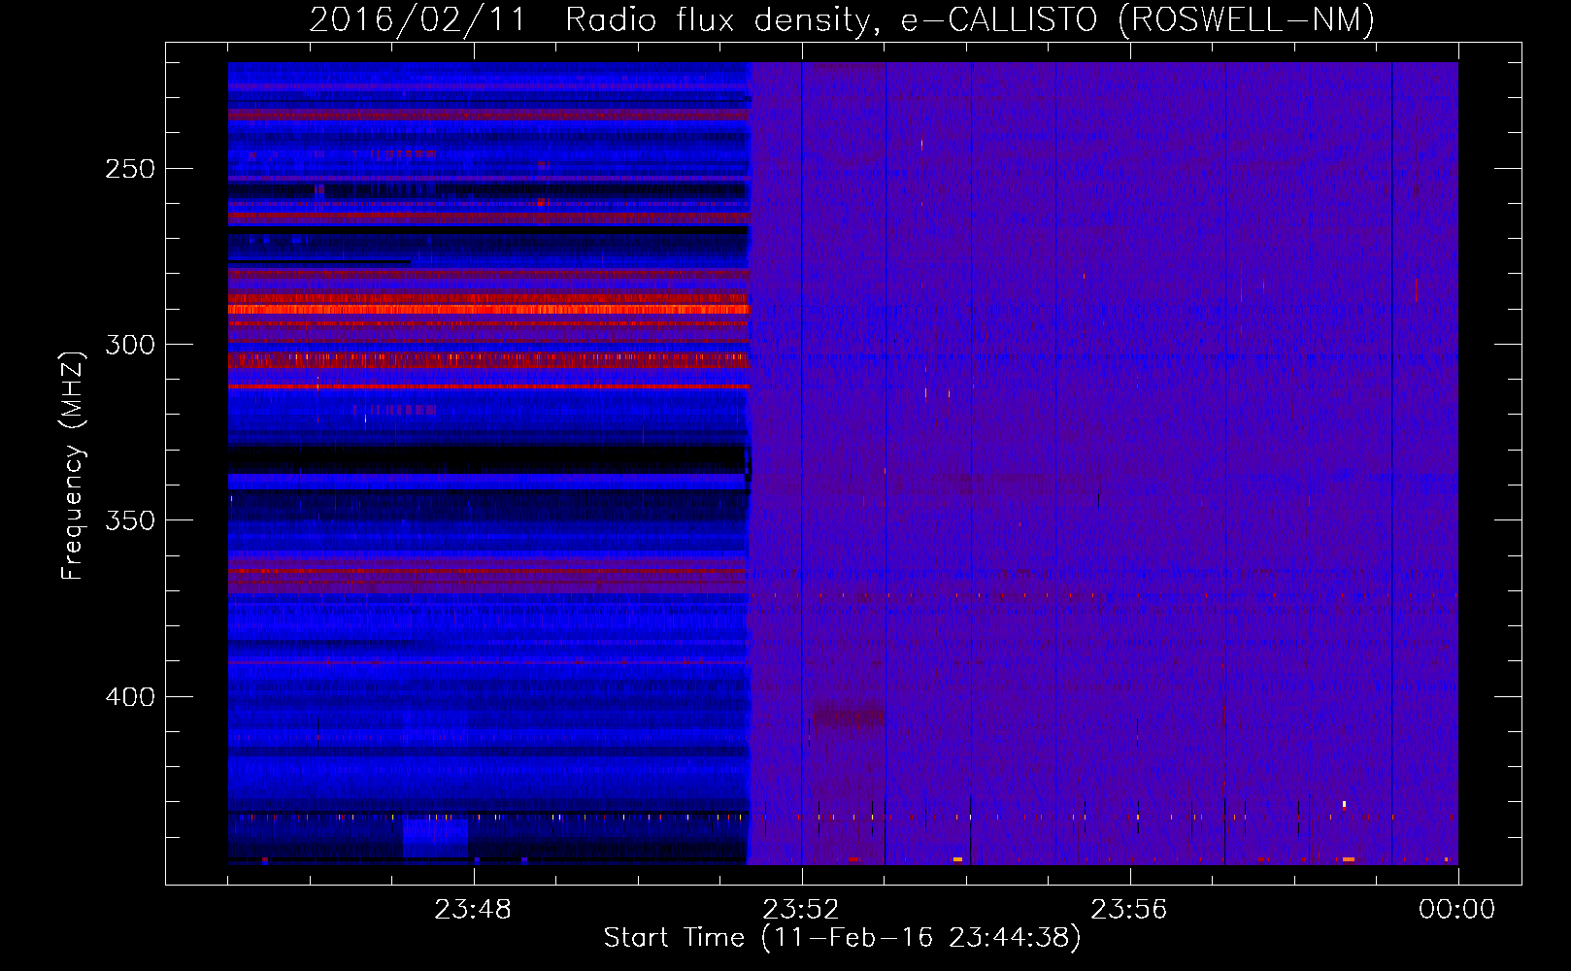Click the 23:56 time tick label
The image size is (1571, 971).
pyautogui.click(x=1129, y=910)
